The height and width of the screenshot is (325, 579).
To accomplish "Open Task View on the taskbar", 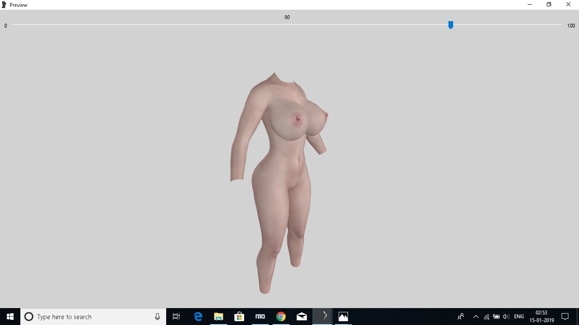I will tap(176, 317).
